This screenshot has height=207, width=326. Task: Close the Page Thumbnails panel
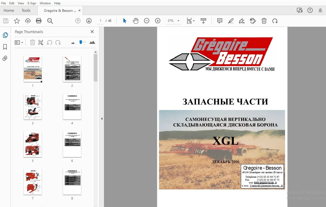coord(92,32)
